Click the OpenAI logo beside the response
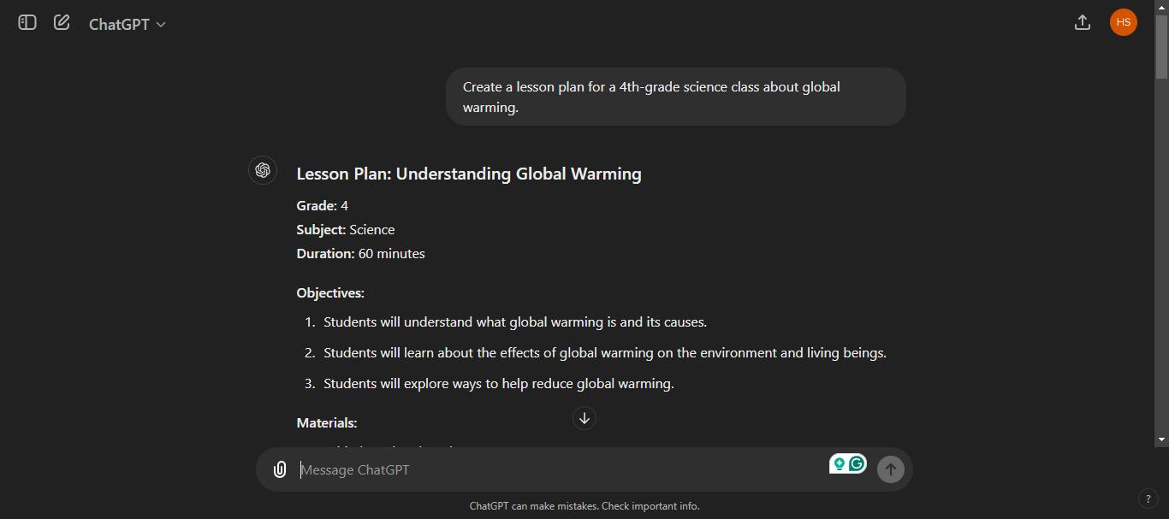Viewport: 1169px width, 519px height. (x=263, y=170)
